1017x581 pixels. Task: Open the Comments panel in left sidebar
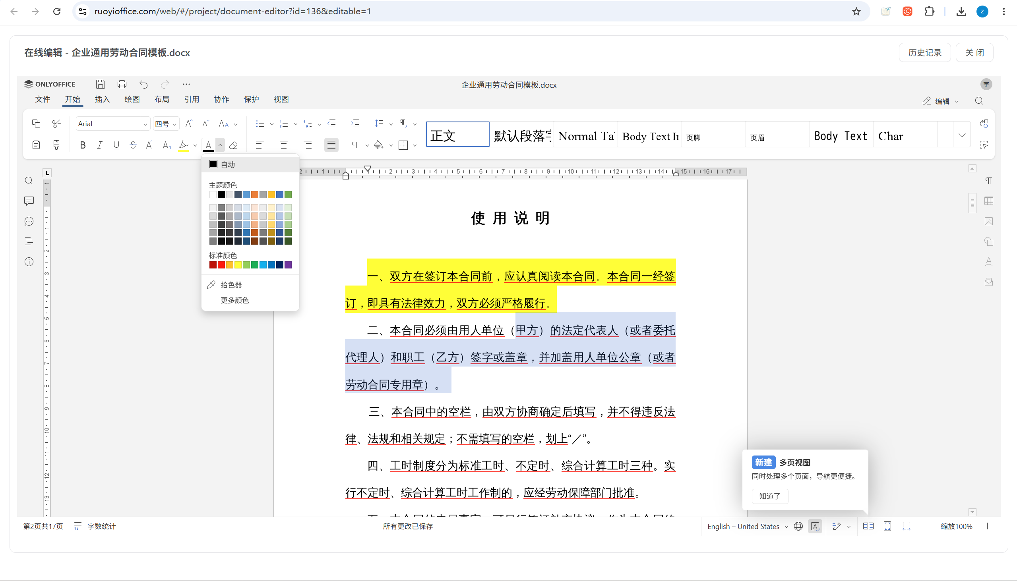[29, 201]
